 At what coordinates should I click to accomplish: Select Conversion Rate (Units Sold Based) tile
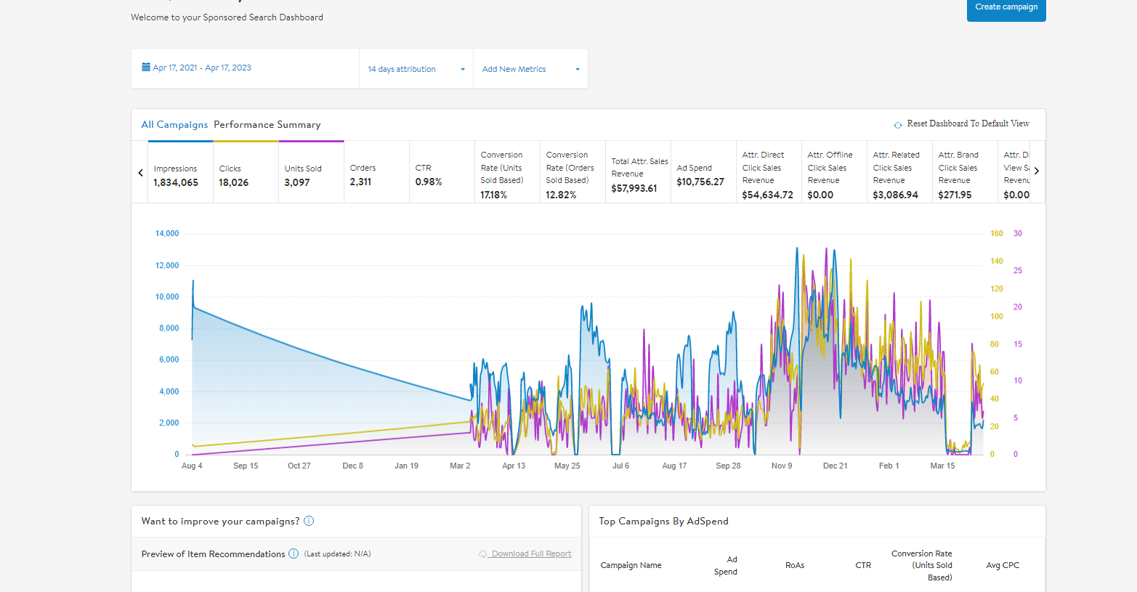(x=507, y=172)
